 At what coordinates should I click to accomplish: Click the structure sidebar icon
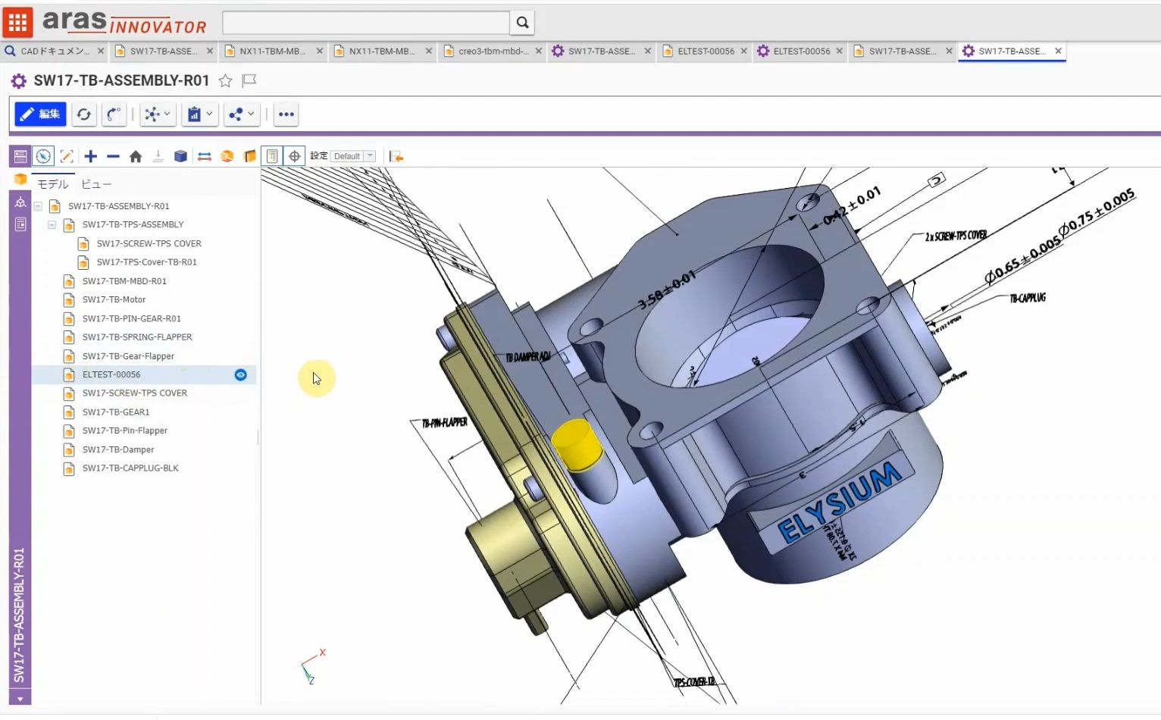point(20,202)
